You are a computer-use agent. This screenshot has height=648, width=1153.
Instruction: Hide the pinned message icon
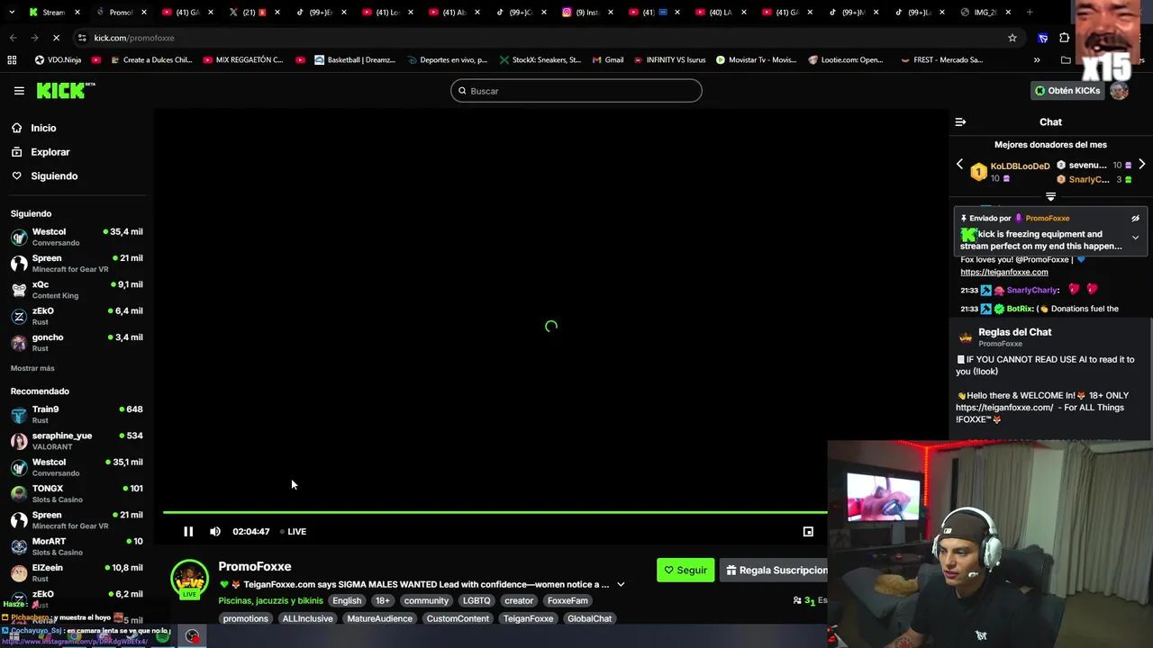tap(1135, 219)
